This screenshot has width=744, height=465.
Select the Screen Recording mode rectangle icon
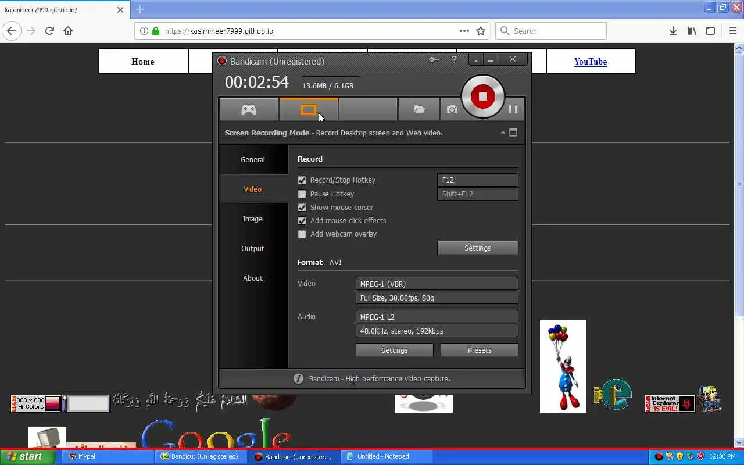tap(308, 109)
